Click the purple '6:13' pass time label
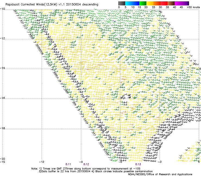 click(x=138, y=164)
